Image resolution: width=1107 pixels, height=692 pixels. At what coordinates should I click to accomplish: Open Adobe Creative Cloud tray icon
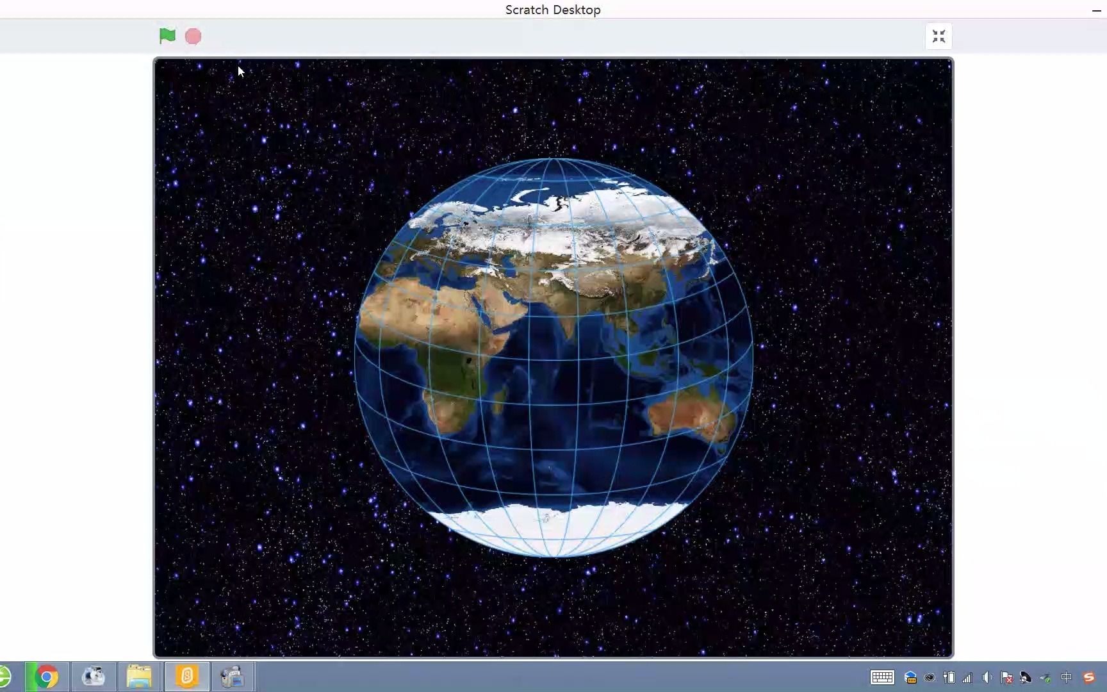pyautogui.click(x=930, y=677)
